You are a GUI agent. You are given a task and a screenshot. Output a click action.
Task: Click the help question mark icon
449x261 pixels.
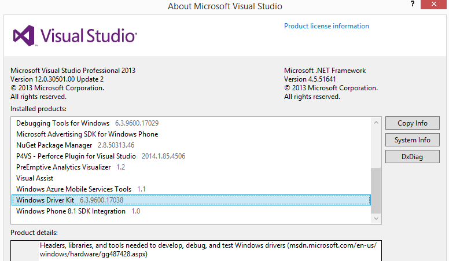tap(413, 4)
